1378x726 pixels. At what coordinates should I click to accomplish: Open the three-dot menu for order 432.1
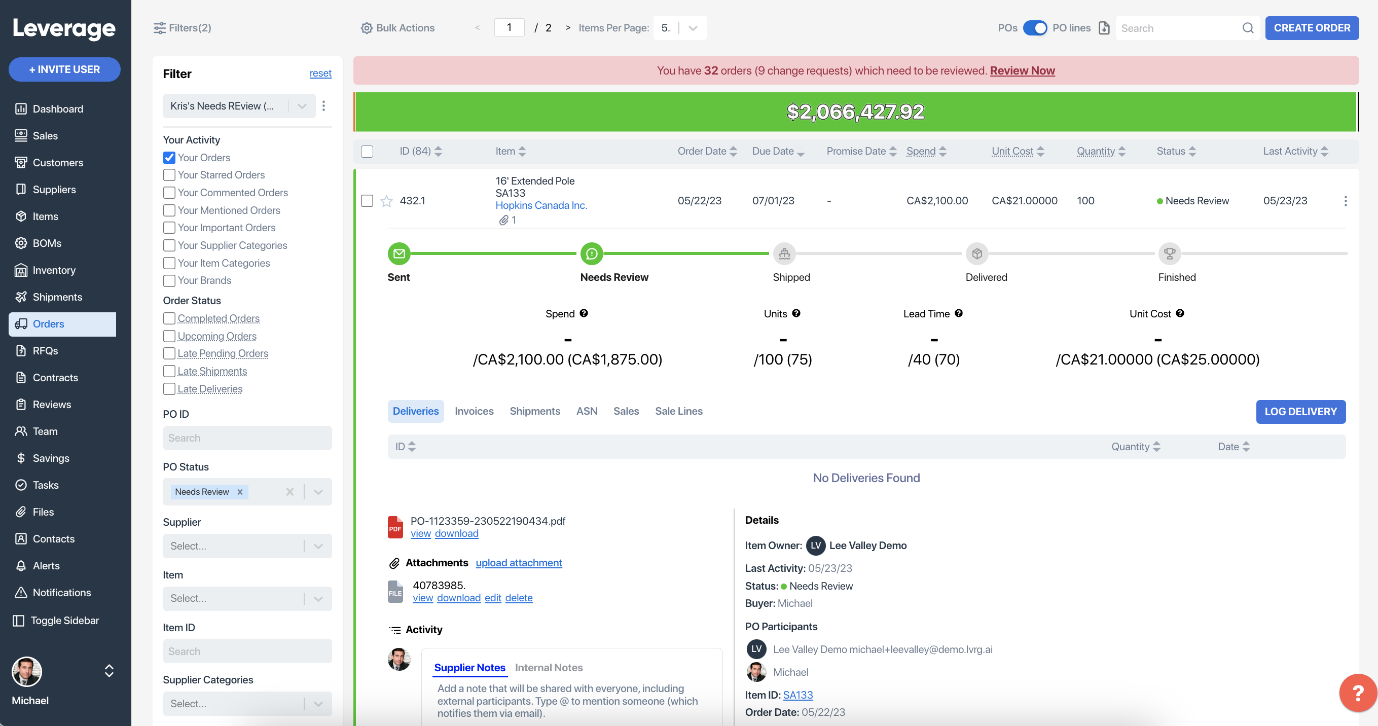click(x=1346, y=201)
